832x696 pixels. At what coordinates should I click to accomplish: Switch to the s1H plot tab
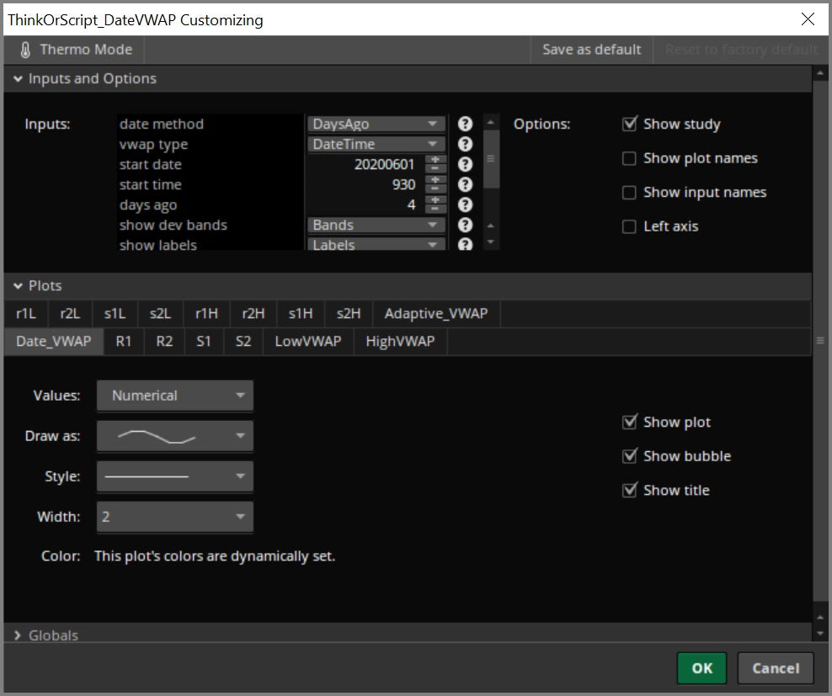click(x=301, y=314)
